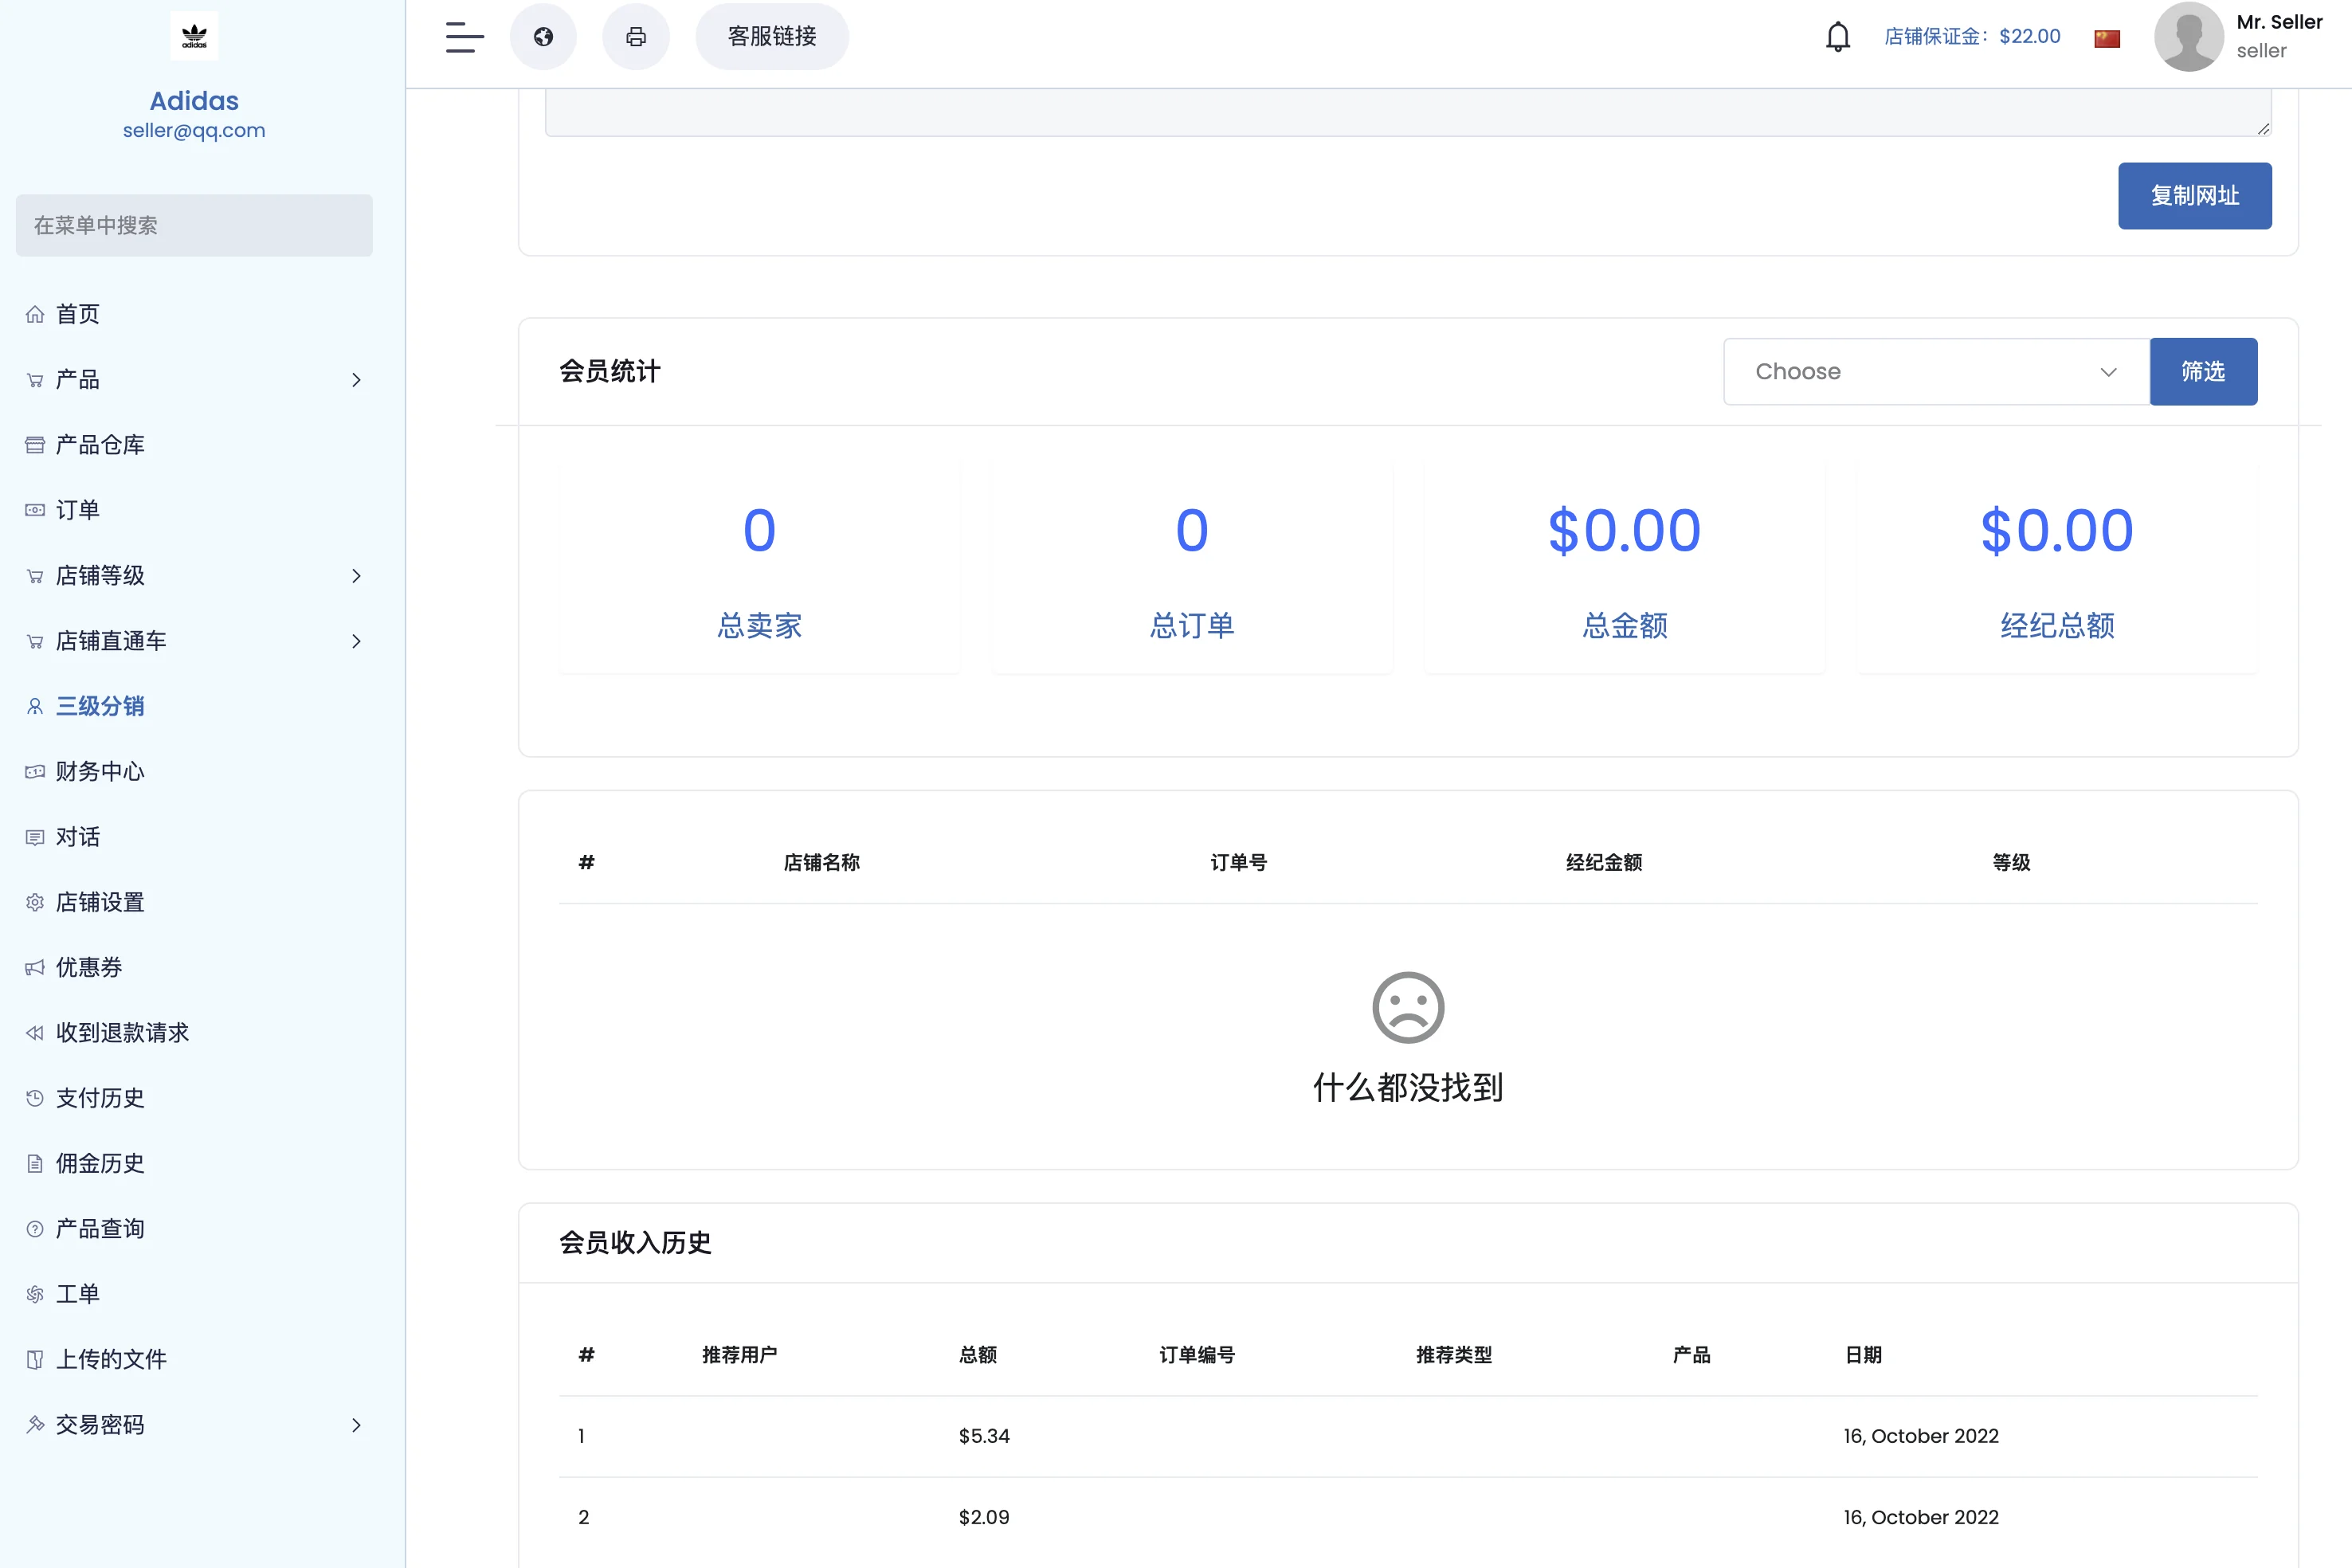Screen dimensions: 2352x1568
Task: Click the Chinese flag language icon
Action: point(2107,38)
